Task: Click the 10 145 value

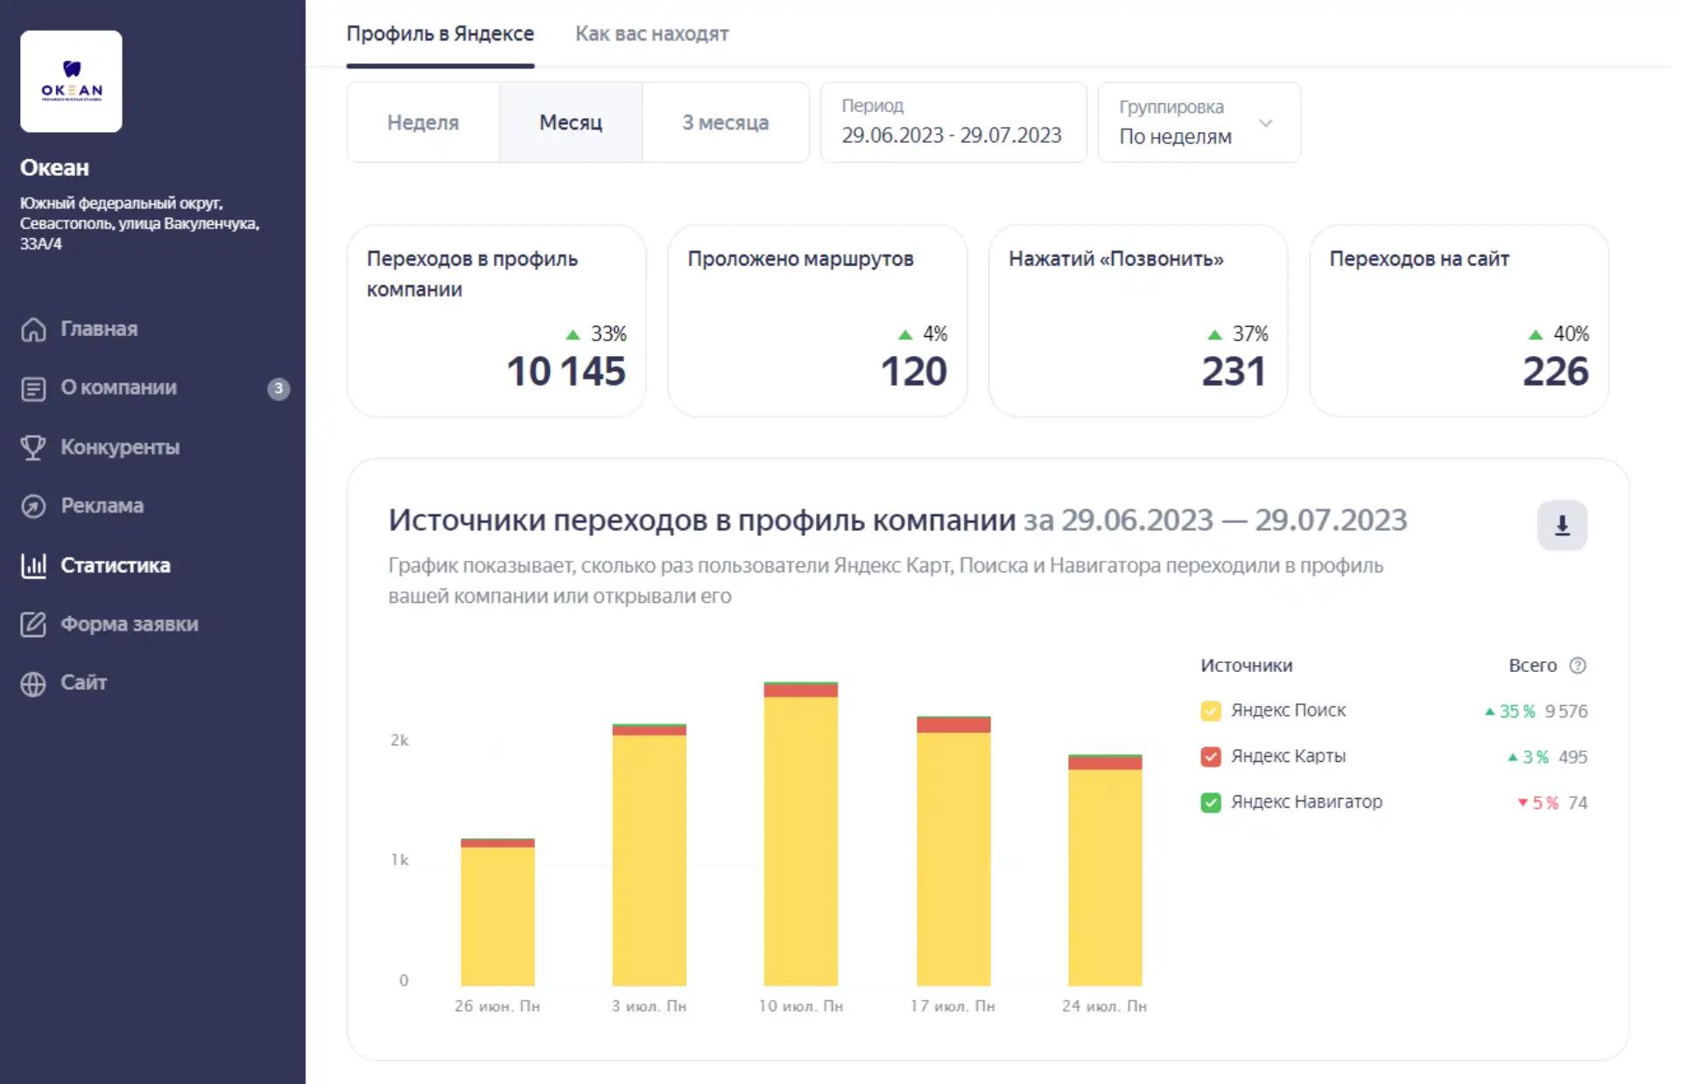Action: click(566, 371)
